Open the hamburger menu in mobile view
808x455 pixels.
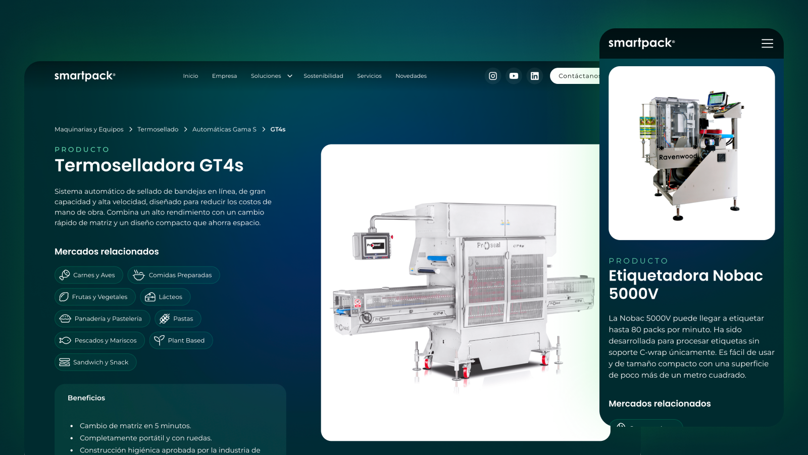tap(767, 43)
